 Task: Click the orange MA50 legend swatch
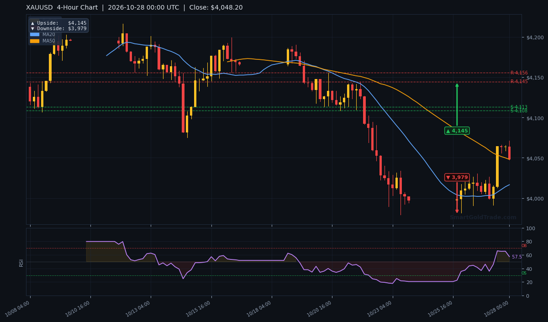point(35,41)
